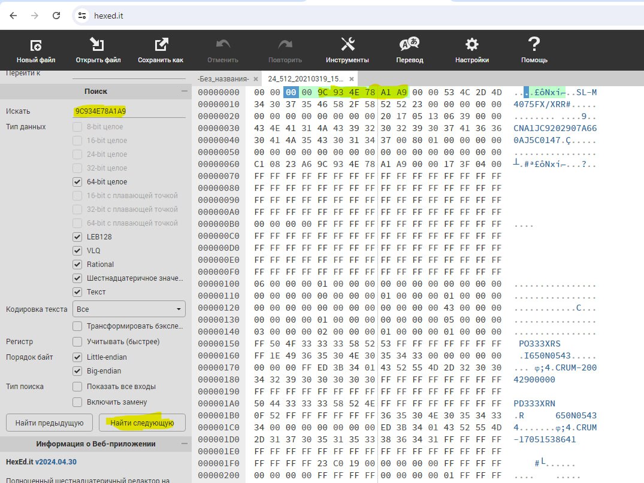Collapse Информация о Веб-приложении section
This screenshot has height=483, width=644.
pyautogui.click(x=184, y=444)
